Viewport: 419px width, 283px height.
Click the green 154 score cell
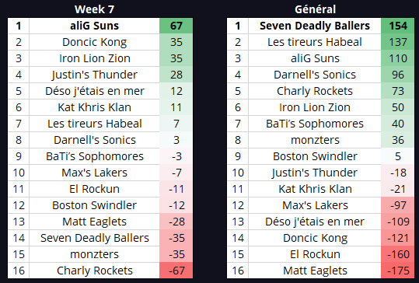pos(398,26)
